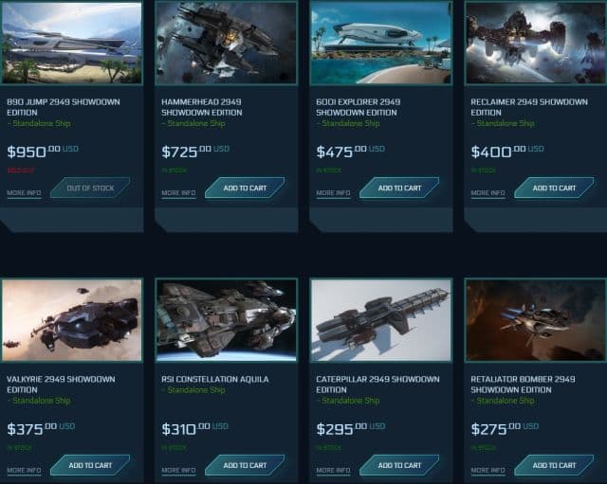Open More Info for Hammerhead
Screen dimensions: 607x484
click(x=178, y=193)
